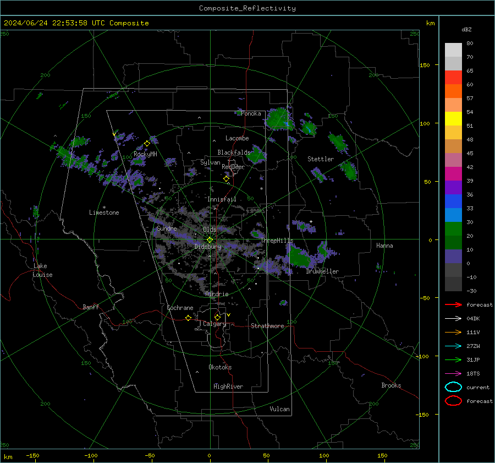Click the Sundre city label
This screenshot has height=463, width=495.
[167, 228]
